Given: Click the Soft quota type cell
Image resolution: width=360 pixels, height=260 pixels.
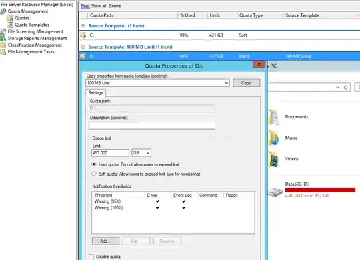Looking at the screenshot, I should (243, 35).
